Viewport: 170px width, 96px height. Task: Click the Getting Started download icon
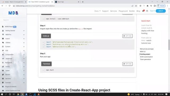click(x=3, y=31)
